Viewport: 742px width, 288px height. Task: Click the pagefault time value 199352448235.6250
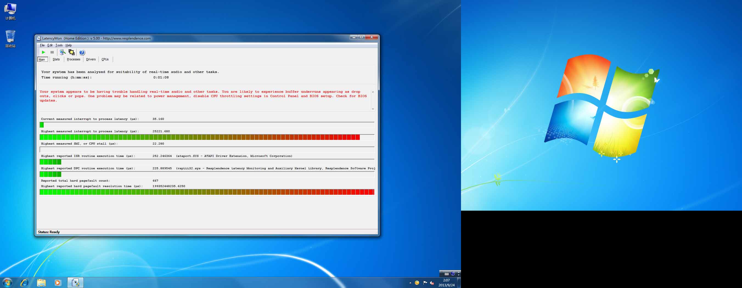coord(169,186)
